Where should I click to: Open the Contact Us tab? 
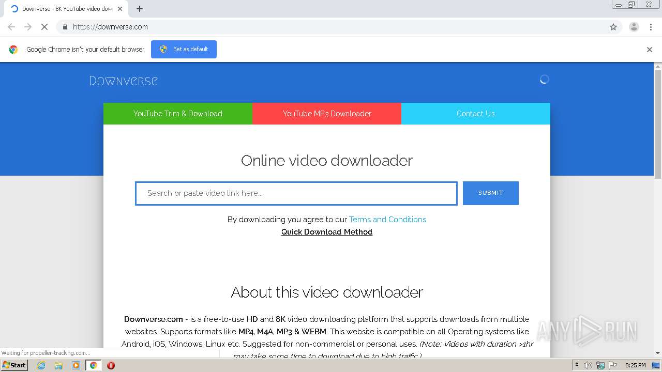(x=476, y=114)
